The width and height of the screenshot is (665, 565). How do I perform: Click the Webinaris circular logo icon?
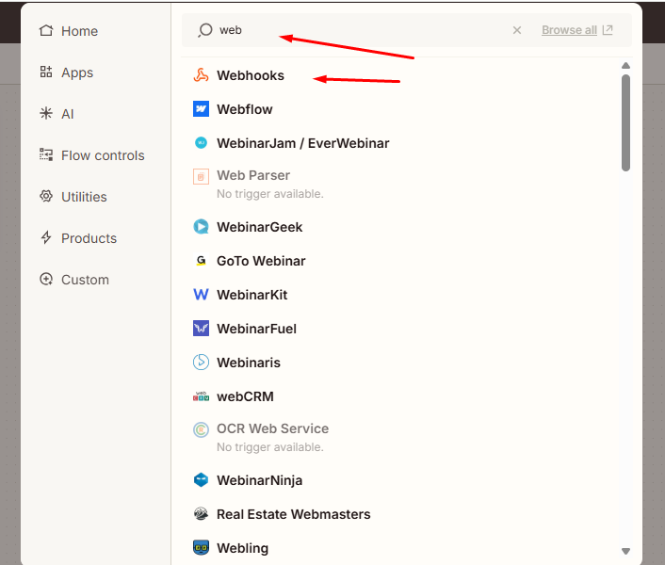tap(201, 363)
